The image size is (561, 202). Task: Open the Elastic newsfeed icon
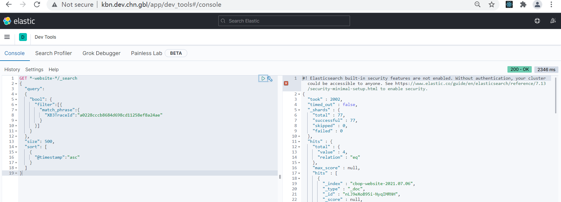[553, 21]
